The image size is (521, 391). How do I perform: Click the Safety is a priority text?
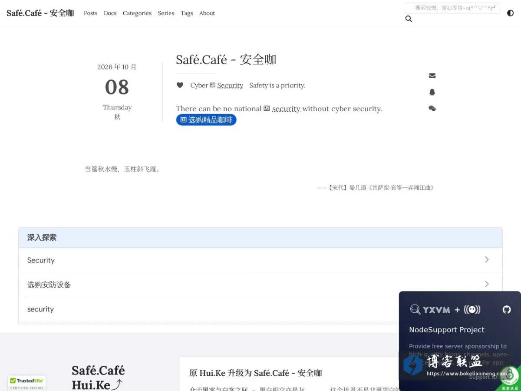tap(277, 85)
